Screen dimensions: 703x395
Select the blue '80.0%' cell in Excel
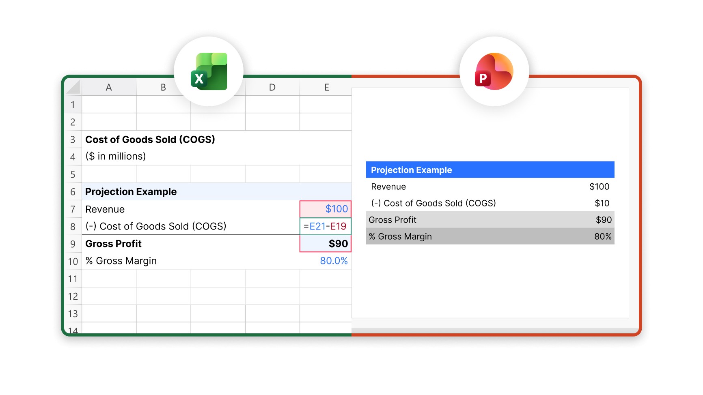pos(334,261)
